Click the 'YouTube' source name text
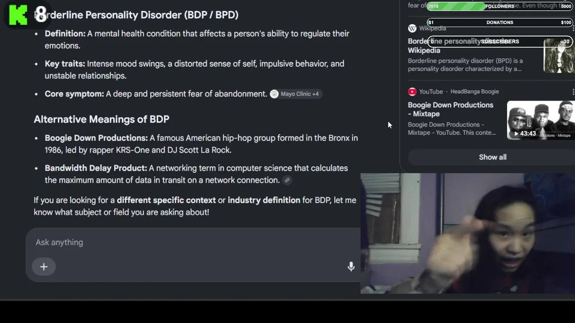This screenshot has width=575, height=323. click(431, 92)
